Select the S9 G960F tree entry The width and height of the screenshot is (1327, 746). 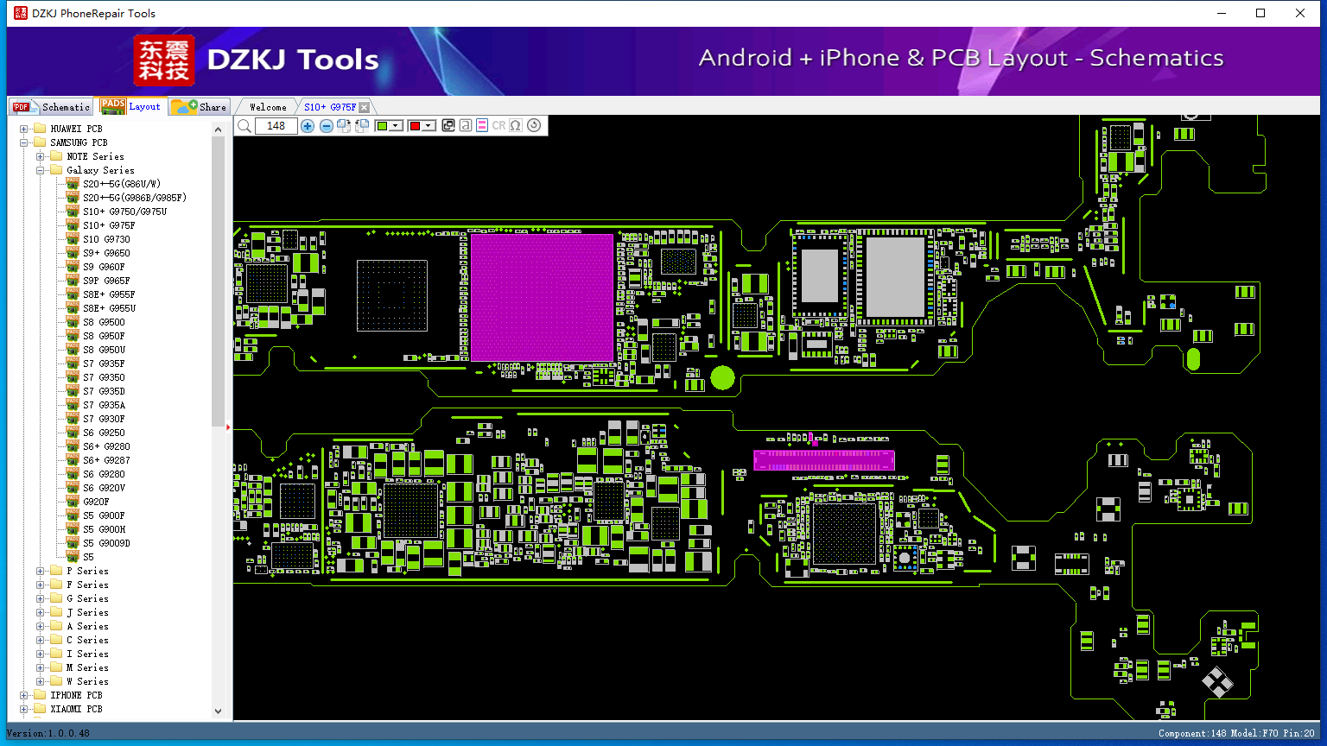click(x=104, y=267)
